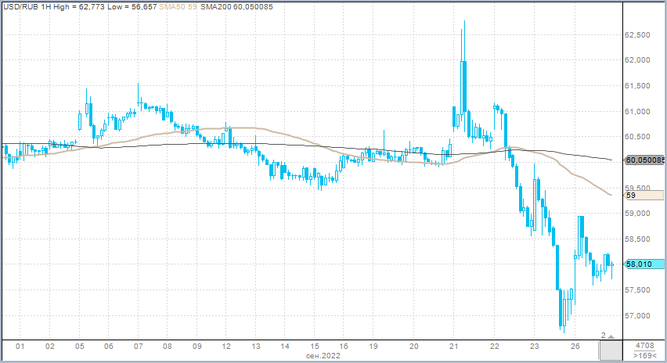Click the 57,000 price axis level
The width and height of the screenshot is (667, 363).
pos(640,316)
